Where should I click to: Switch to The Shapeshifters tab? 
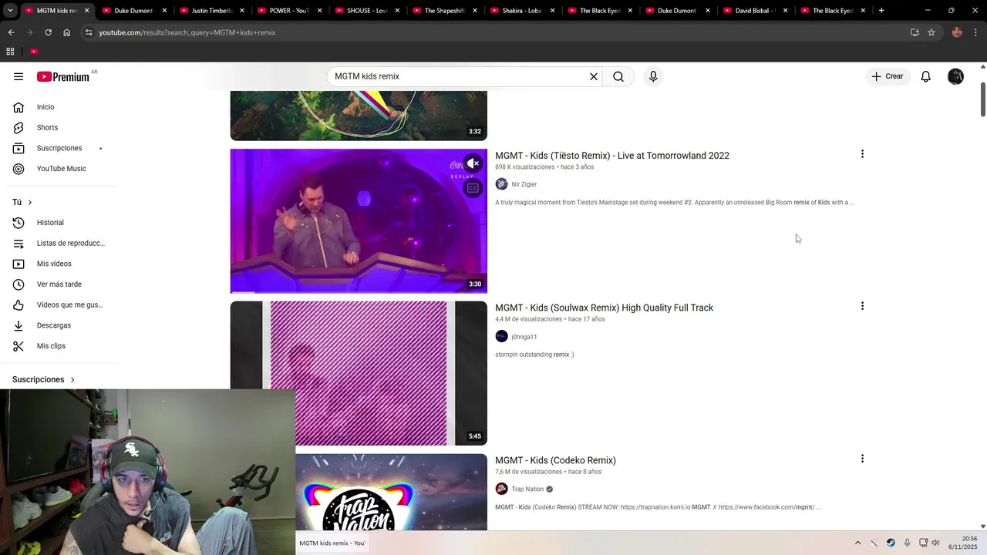444,11
